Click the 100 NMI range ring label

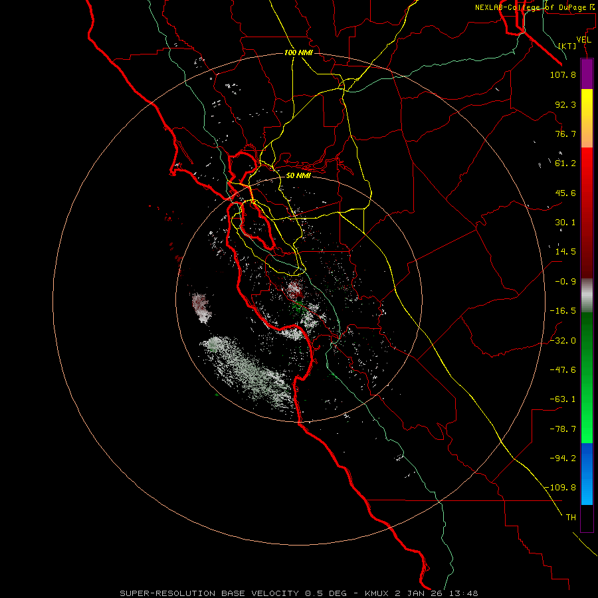click(298, 52)
